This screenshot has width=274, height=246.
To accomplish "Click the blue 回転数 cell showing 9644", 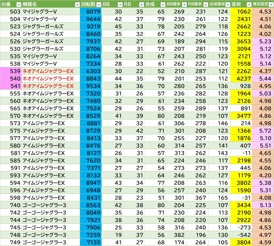I will pyautogui.click(x=91, y=19).
